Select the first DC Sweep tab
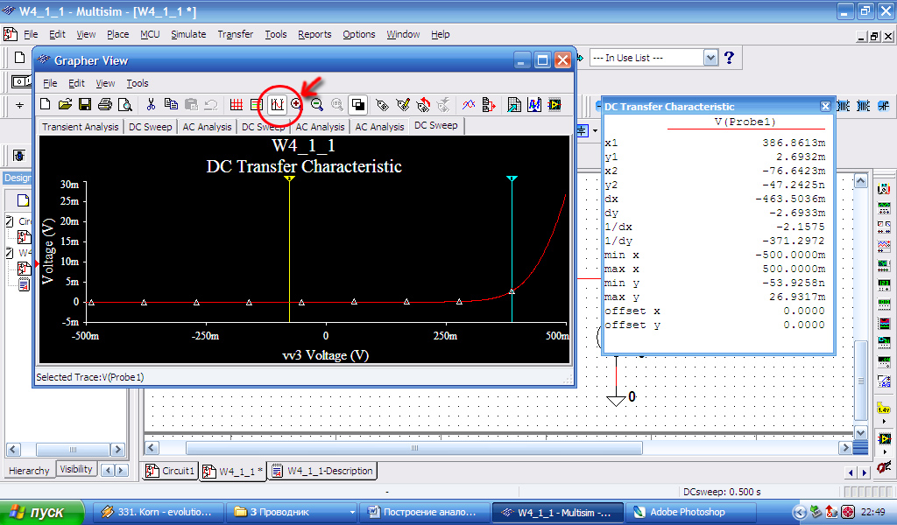897x525 pixels. [x=150, y=127]
